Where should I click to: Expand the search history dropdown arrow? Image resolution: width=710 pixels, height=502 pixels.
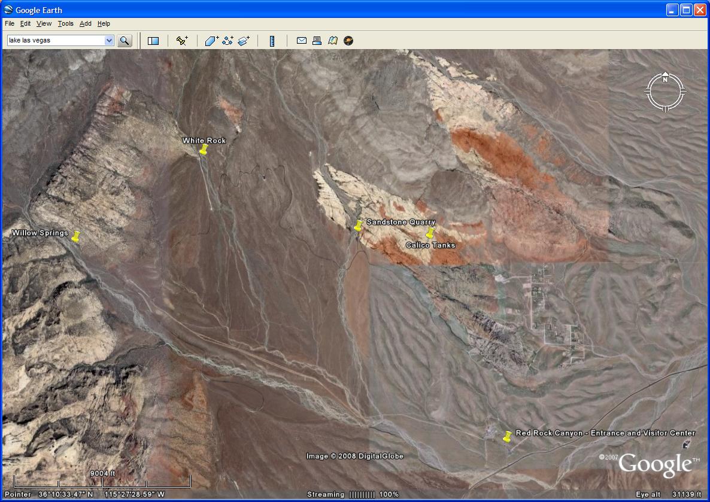coord(109,41)
